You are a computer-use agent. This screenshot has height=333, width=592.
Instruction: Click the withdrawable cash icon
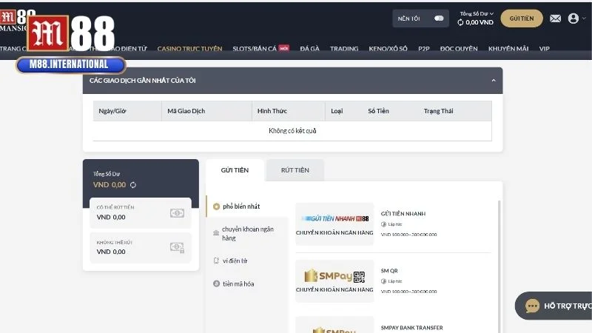[x=177, y=213]
